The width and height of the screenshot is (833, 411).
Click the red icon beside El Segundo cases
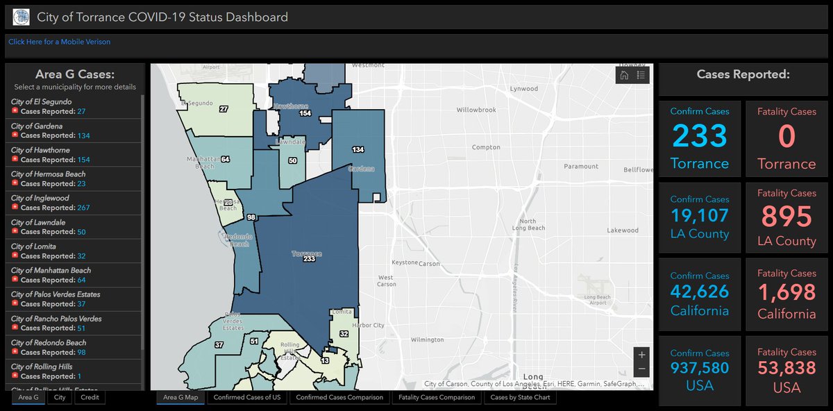pos(15,112)
